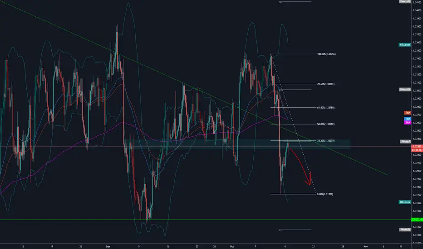Click the 1.33700 price on the axis
This screenshot has width=423, height=249.
point(417,34)
